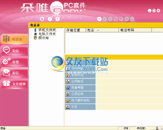Select 手机文件夹 in the folder tree
Viewport: 163px width, 130px height.
pyautogui.click(x=47, y=30)
